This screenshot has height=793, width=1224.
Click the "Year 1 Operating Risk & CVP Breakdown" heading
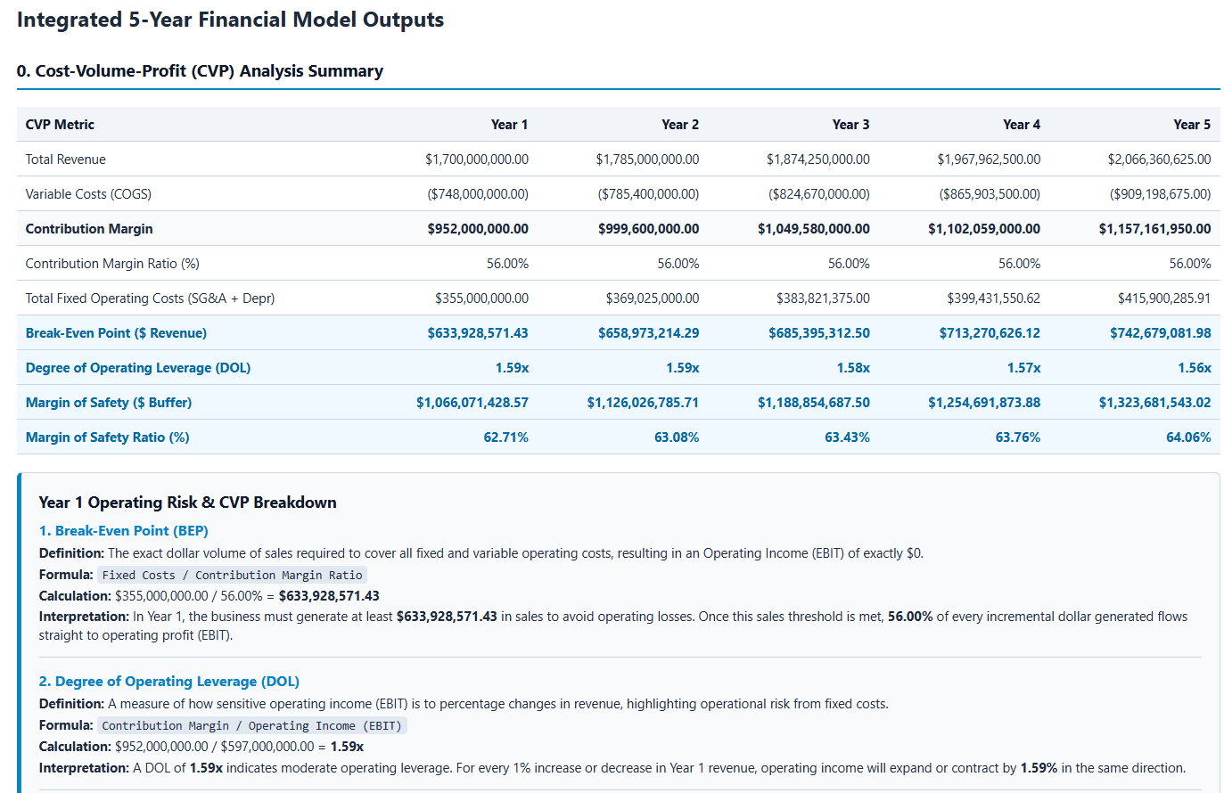tap(188, 503)
